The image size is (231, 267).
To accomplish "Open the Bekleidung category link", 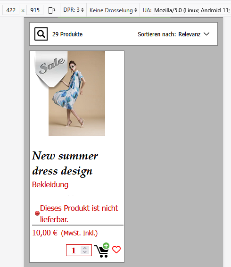I will pos(50,184).
